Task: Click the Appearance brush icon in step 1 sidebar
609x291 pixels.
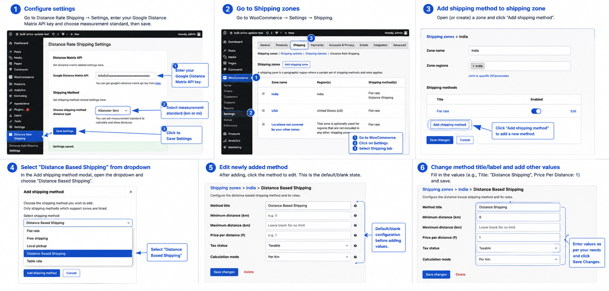Action: (11, 104)
